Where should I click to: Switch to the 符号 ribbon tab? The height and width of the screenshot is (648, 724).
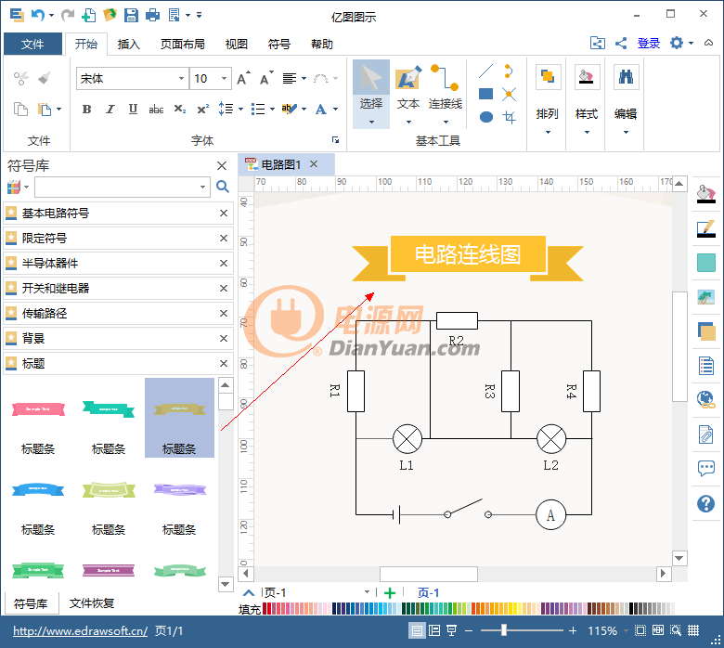tap(278, 45)
